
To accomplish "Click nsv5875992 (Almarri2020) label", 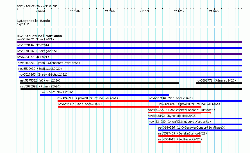I will point(40,86).
